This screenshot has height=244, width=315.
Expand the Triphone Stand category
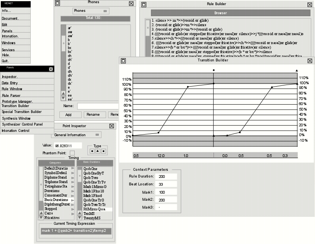(73, 182)
